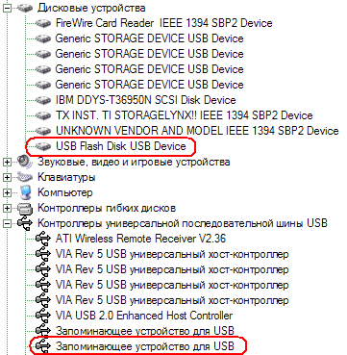Select USB Flash Disk USB Device entry
347x355 pixels.
pyautogui.click(x=120, y=146)
